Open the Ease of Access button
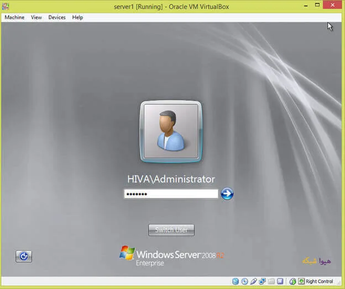Viewport: 345px width, 289px height. point(24,256)
